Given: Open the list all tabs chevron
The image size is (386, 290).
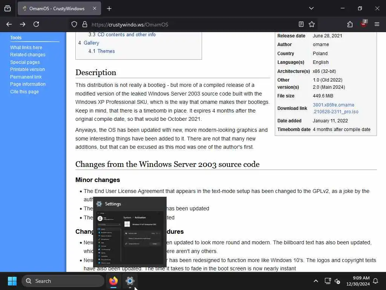Looking at the screenshot, I should 311,8.
